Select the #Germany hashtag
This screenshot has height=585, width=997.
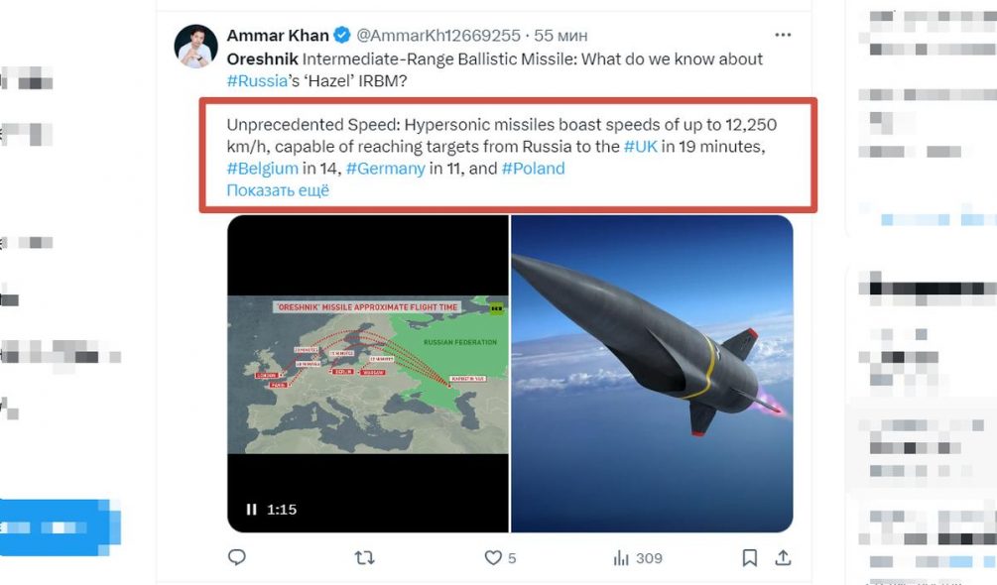click(x=385, y=169)
